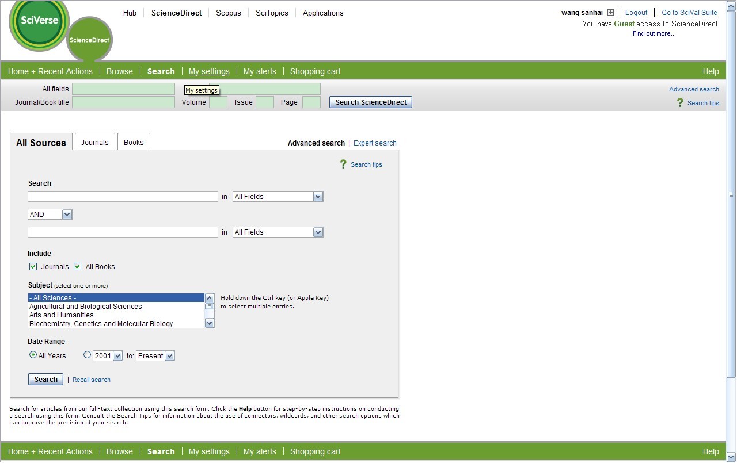Image resolution: width=737 pixels, height=463 pixels.
Task: Open the 2001 start year dropdown
Action: [108, 356]
